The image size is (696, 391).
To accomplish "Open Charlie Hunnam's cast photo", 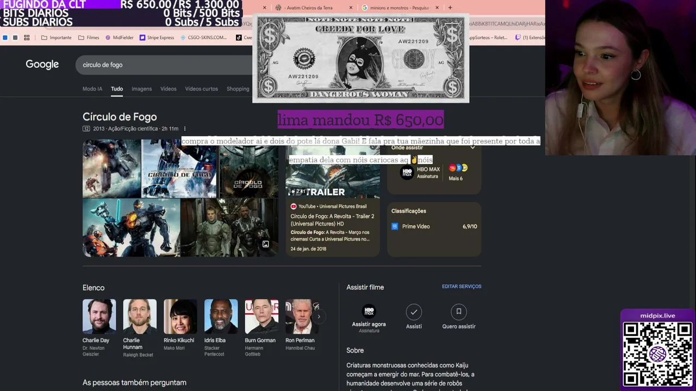I will pos(140,316).
